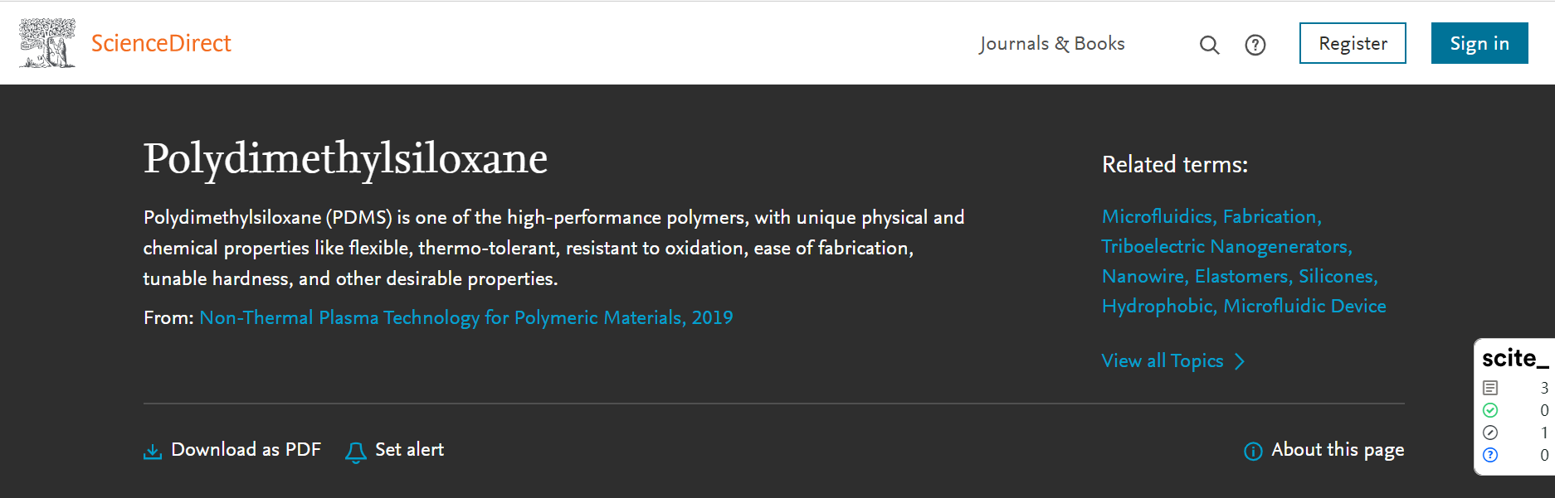Image resolution: width=1555 pixels, height=498 pixels.
Task: Open the scite_ widget badge
Action: (x=1514, y=358)
